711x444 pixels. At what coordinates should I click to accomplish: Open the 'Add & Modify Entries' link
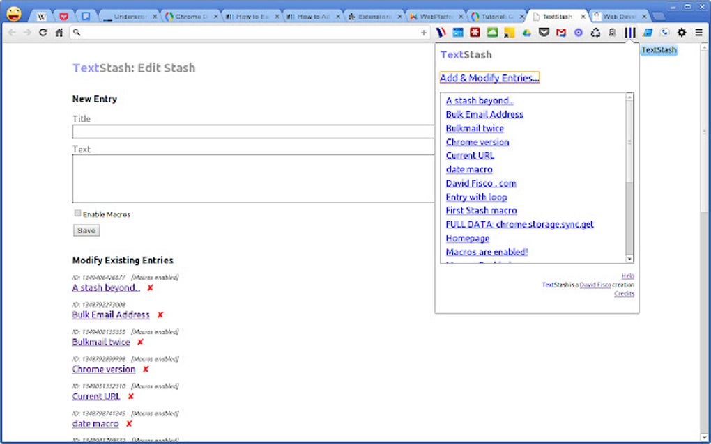pyautogui.click(x=490, y=77)
